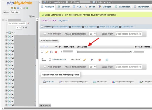The image size is (152, 110).
Task: Select the checkbox for row with ID 1
Action: point(42,52)
